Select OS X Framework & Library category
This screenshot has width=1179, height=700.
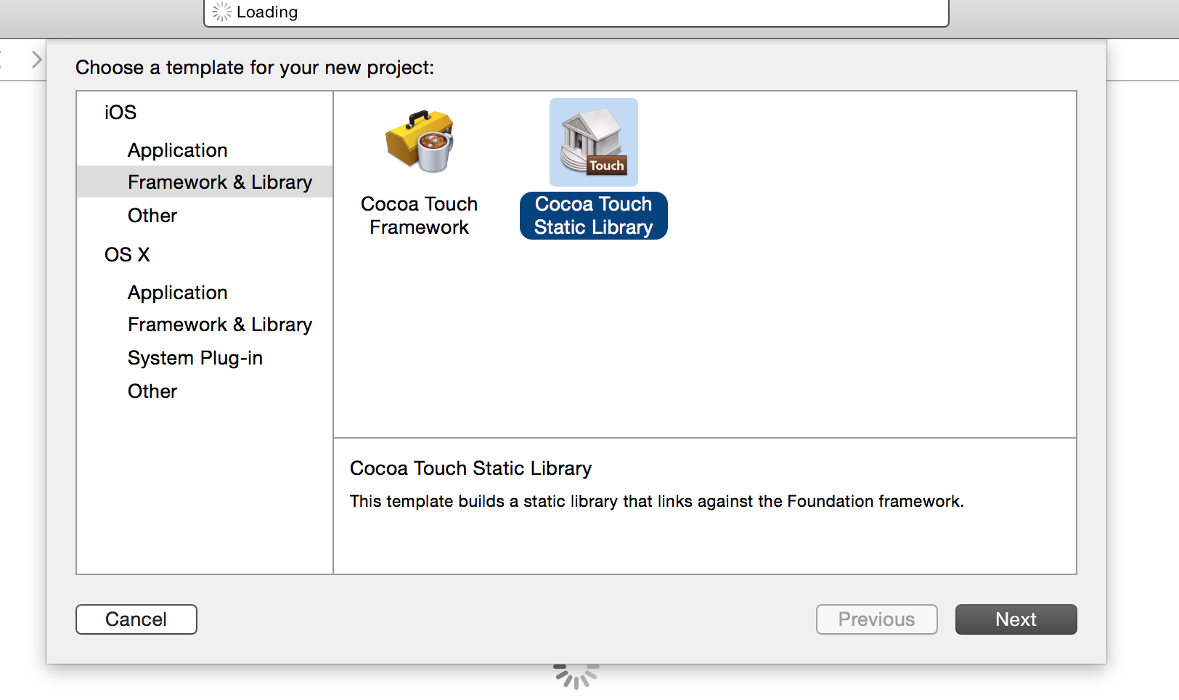[x=219, y=325]
